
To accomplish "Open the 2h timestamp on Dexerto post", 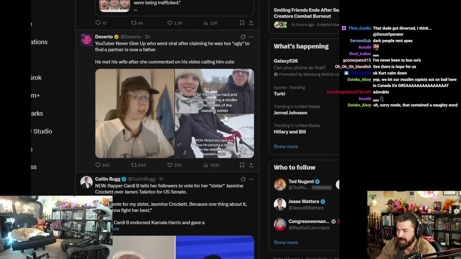I will tap(147, 37).
